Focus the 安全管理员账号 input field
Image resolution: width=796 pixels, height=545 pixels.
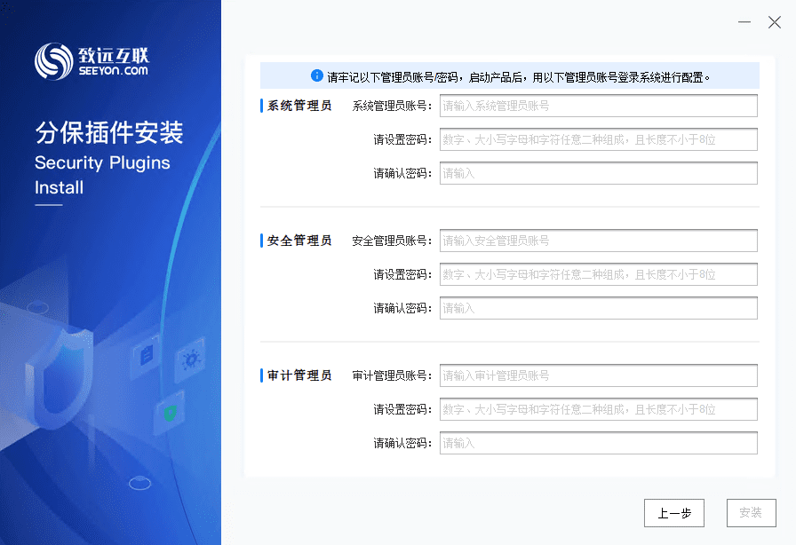(599, 241)
